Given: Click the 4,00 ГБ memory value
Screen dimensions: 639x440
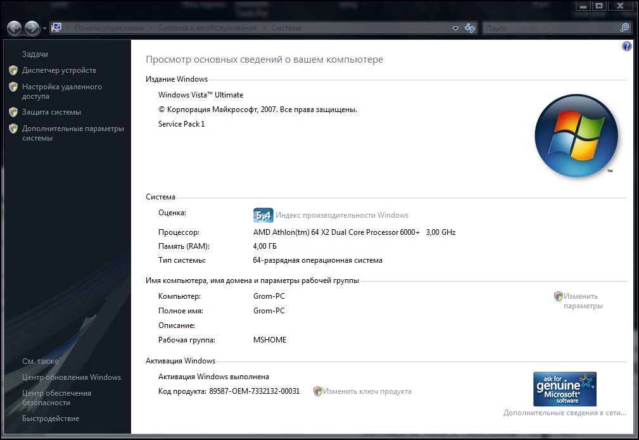Looking at the screenshot, I should pyautogui.click(x=265, y=246).
